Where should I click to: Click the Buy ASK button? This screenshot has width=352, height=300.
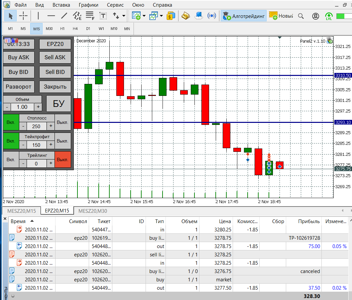19,57
